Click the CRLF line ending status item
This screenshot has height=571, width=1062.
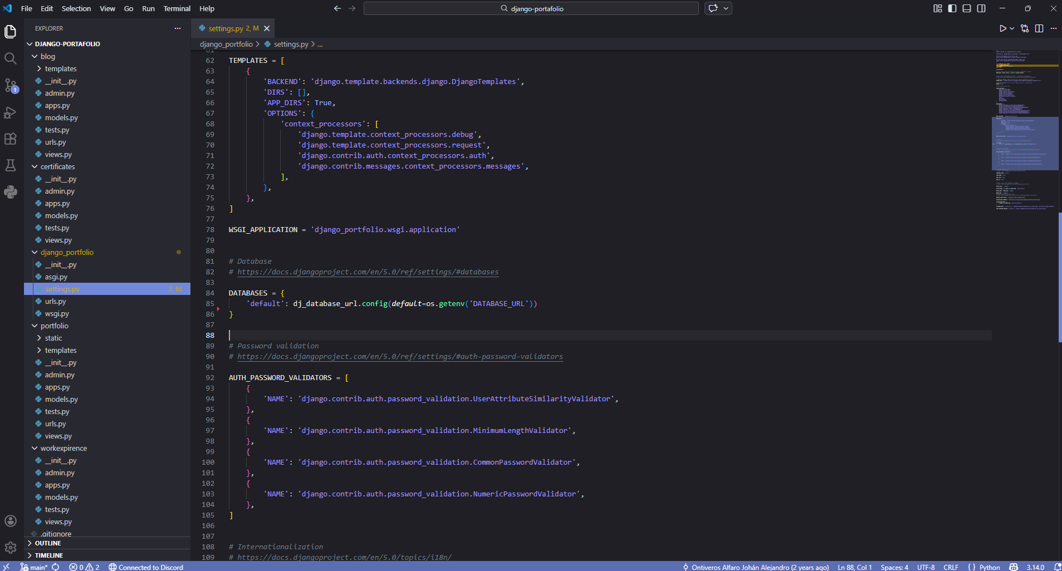click(x=951, y=567)
